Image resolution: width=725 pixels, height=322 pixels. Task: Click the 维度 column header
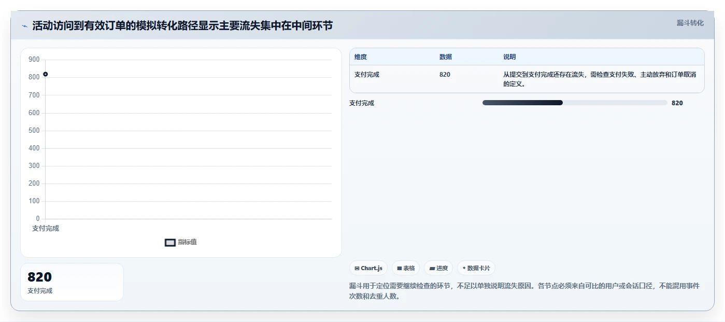(x=361, y=57)
